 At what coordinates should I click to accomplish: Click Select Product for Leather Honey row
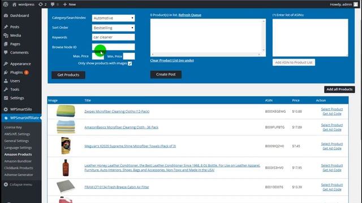(332, 165)
